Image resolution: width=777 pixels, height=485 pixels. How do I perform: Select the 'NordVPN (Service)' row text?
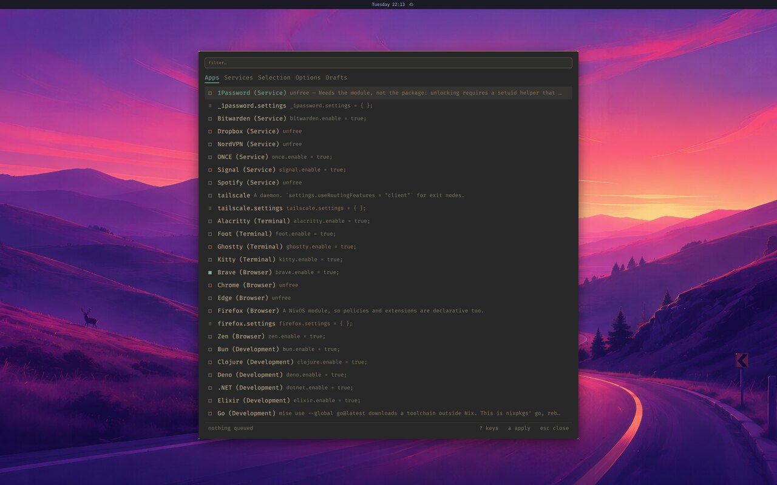click(249, 144)
